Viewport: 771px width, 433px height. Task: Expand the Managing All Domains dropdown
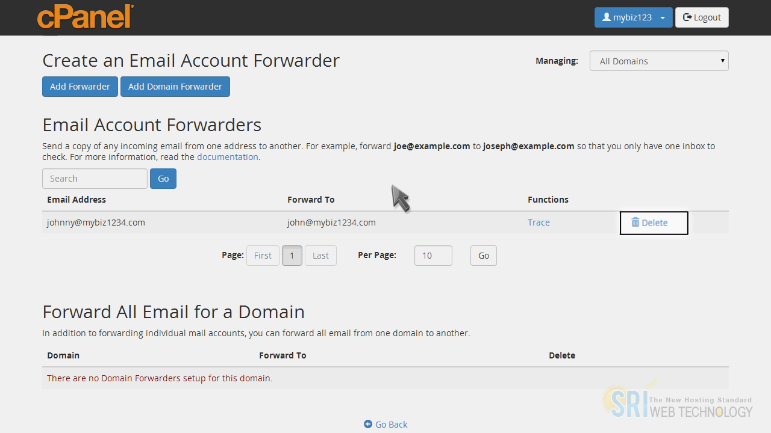point(658,61)
